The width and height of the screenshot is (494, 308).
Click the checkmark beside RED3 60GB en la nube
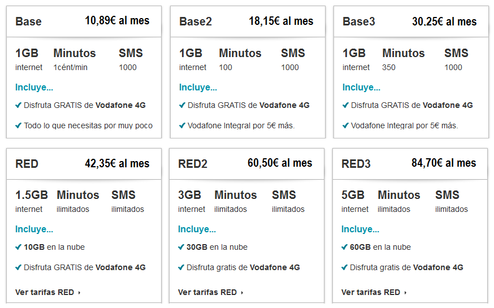coord(344,247)
